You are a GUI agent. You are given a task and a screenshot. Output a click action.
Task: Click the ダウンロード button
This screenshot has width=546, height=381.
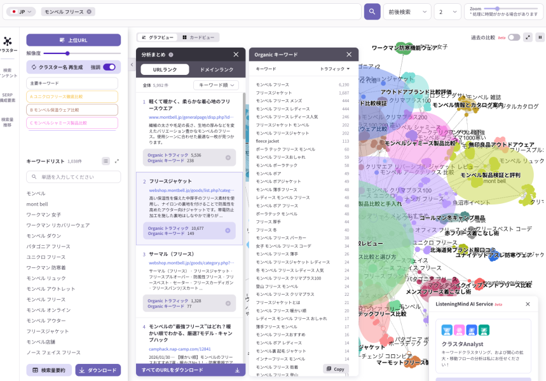(98, 370)
